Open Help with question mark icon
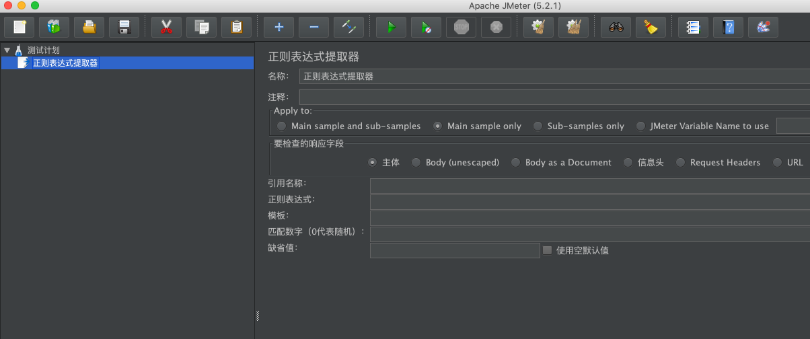 728,27
